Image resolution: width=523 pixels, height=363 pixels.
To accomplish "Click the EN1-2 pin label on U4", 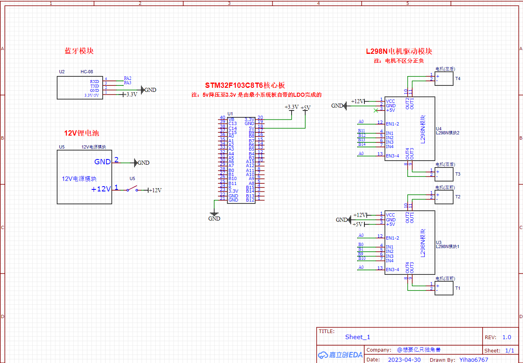I will pyautogui.click(x=392, y=124).
